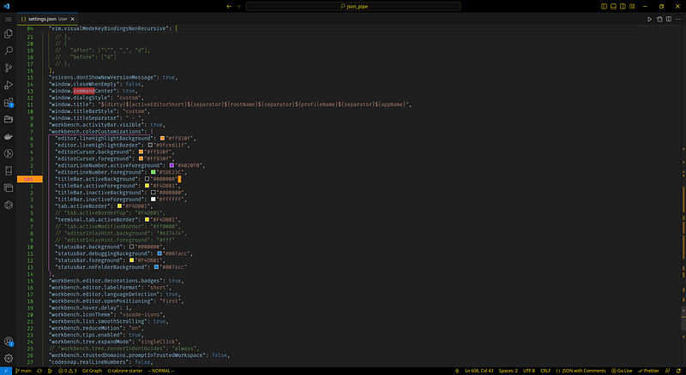686x375 pixels.
Task: Open color swatch for statusBar.debuggingBackground
Action: (159, 253)
